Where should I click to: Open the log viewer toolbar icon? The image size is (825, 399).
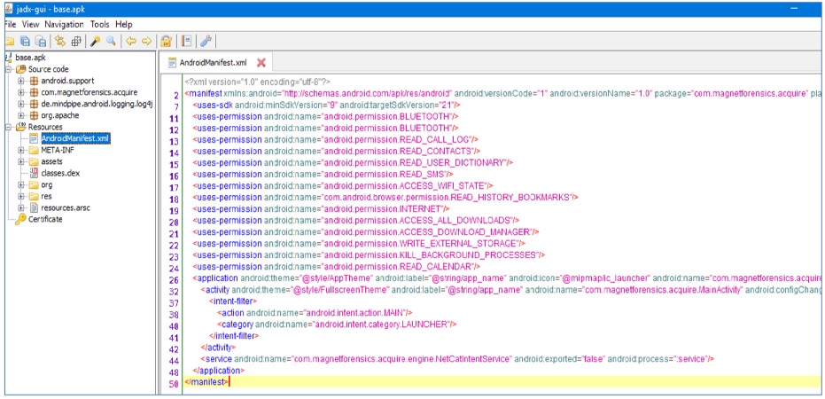(x=186, y=41)
